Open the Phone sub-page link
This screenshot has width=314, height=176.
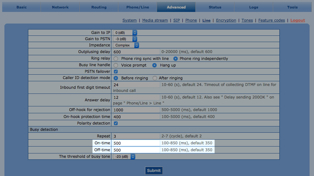[191, 20]
